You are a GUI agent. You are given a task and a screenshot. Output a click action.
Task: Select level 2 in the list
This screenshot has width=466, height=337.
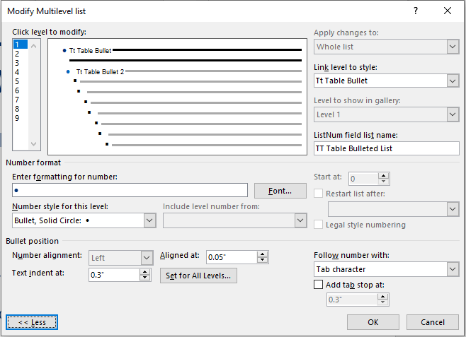16,54
